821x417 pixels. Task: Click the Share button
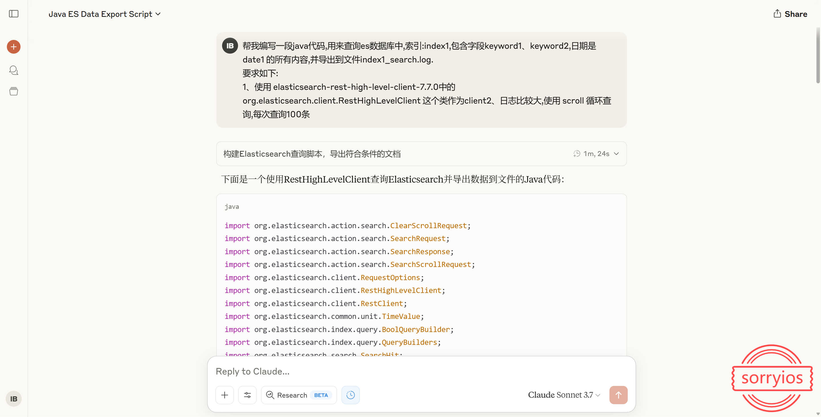tap(790, 14)
